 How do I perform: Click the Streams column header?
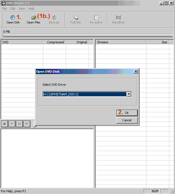click(x=121, y=42)
